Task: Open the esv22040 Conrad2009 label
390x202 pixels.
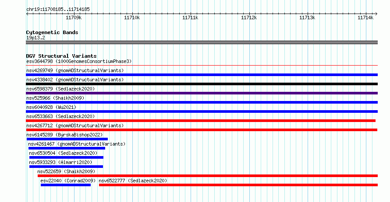Action: tap(68, 181)
